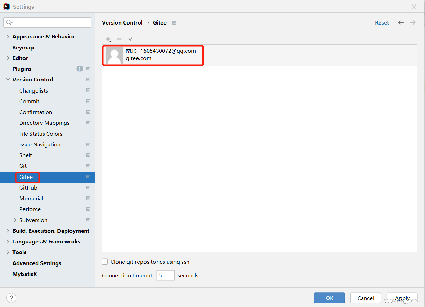This screenshot has height=307, width=425.
Task: Expand the Languages & Frameworks section
Action: coord(8,241)
